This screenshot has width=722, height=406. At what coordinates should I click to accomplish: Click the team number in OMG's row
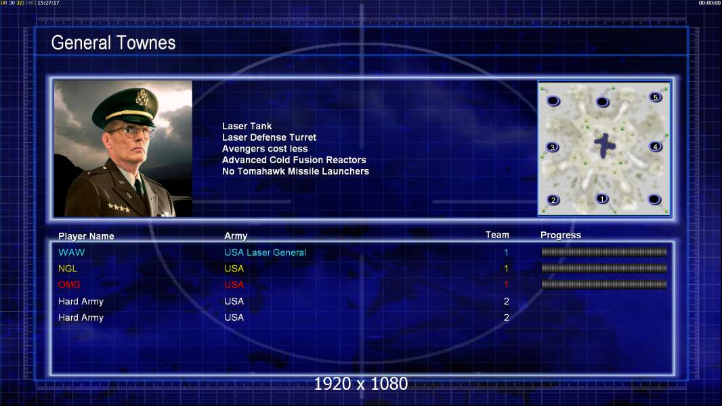tap(506, 285)
